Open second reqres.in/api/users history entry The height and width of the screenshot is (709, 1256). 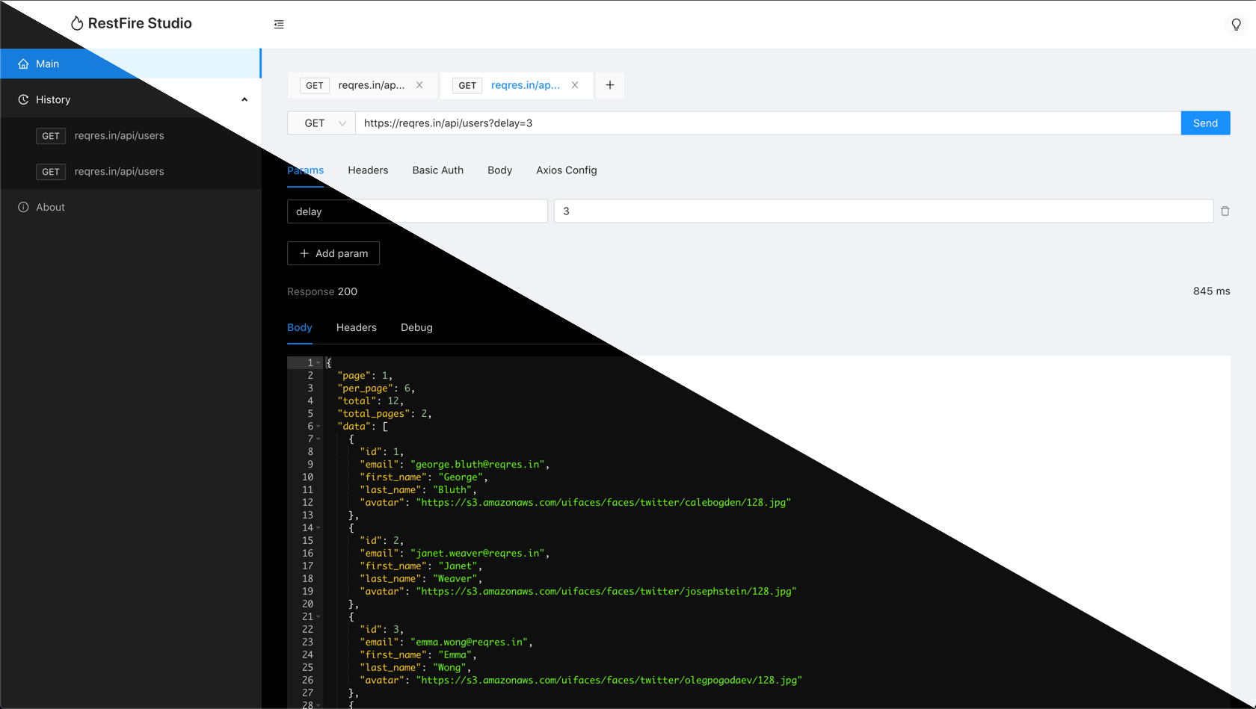click(x=130, y=171)
